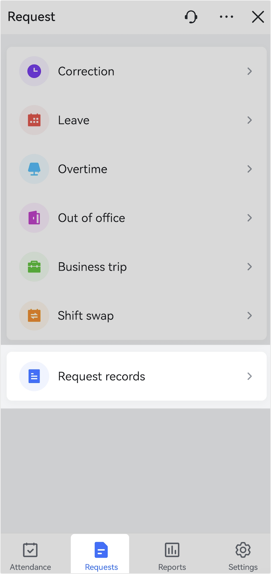Click the Business trip briefcase icon
This screenshot has width=271, height=574.
(x=34, y=267)
